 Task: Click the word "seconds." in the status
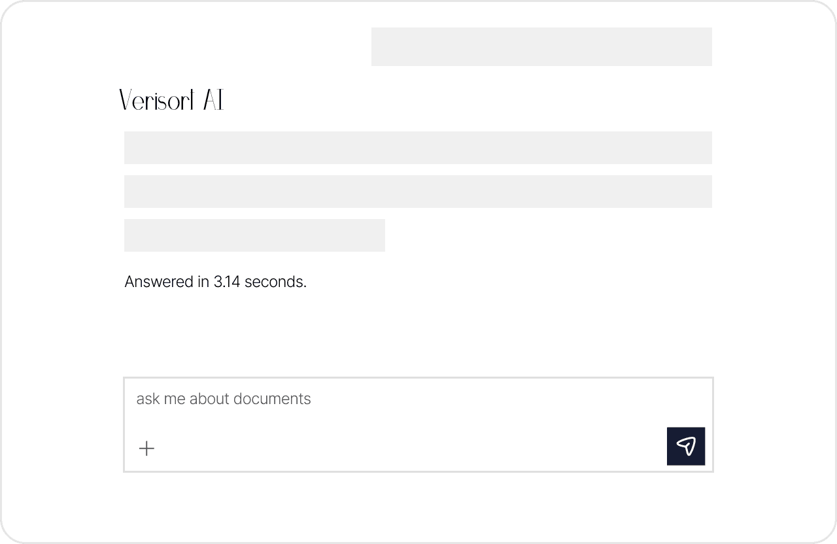coord(275,282)
